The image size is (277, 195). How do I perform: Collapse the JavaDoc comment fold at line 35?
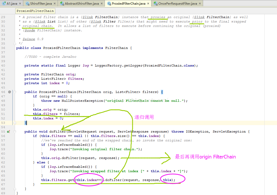[15, 44]
